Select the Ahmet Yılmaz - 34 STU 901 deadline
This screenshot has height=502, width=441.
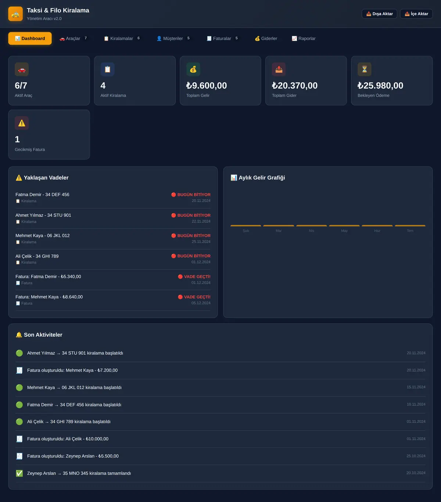point(113,219)
